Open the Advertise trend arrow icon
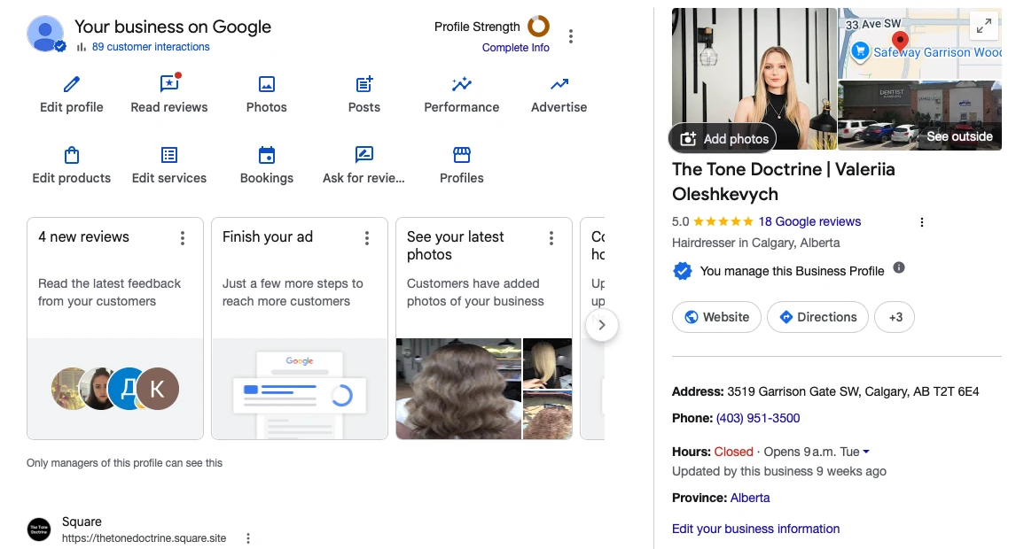1016x549 pixels. click(559, 84)
